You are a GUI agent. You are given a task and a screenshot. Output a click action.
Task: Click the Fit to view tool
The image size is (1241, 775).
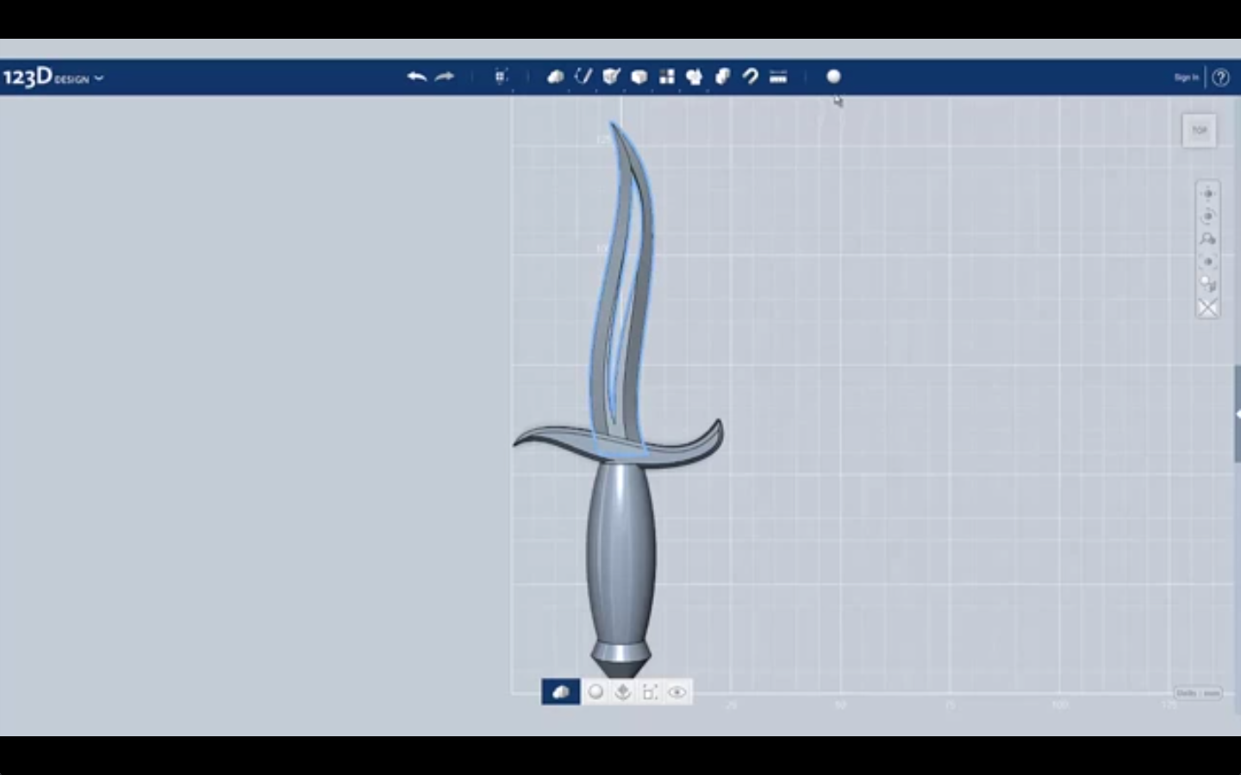tap(1207, 262)
